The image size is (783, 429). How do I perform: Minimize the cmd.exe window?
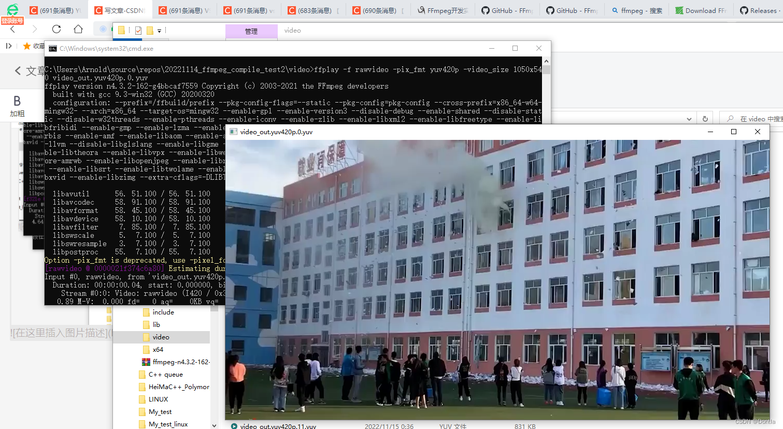[x=492, y=48]
